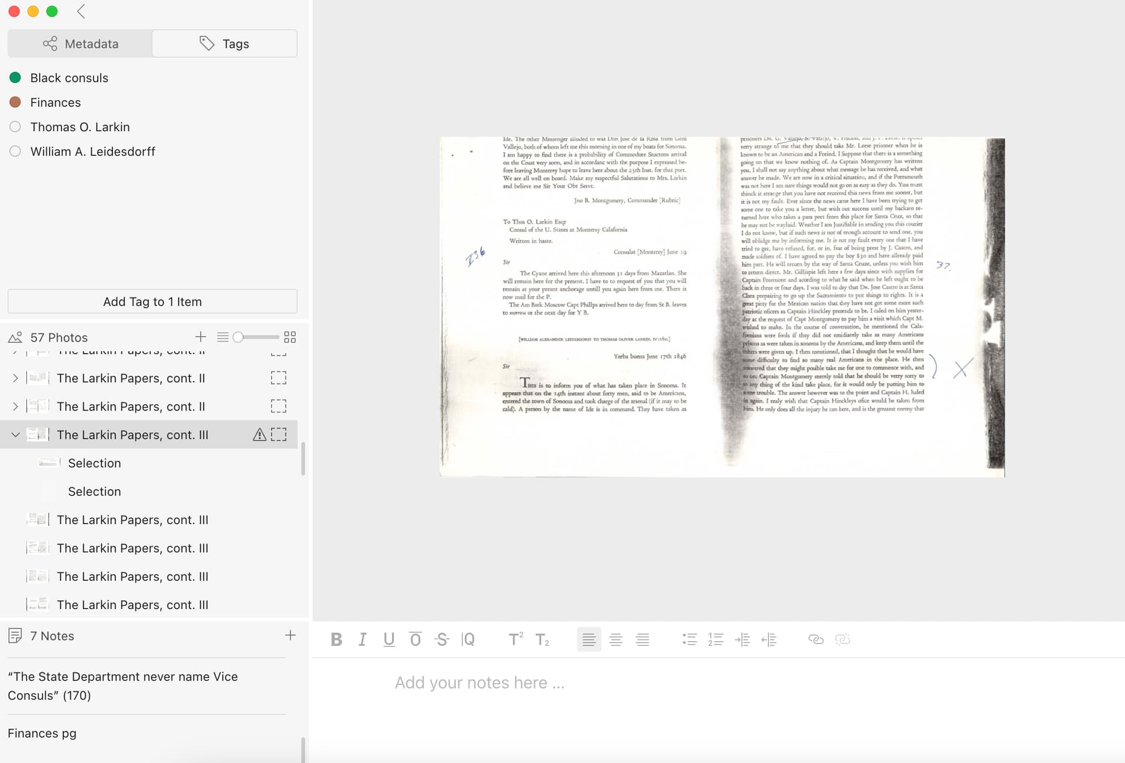Click the photo list scrollbar
The width and height of the screenshot is (1125, 763).
coord(302,459)
